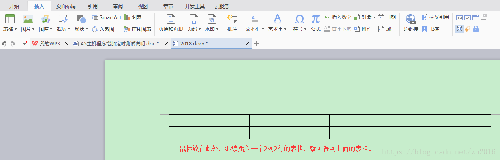The width and height of the screenshot is (500, 160).
Task: Open a new document tab with plus
Action: pyautogui.click(x=256, y=44)
